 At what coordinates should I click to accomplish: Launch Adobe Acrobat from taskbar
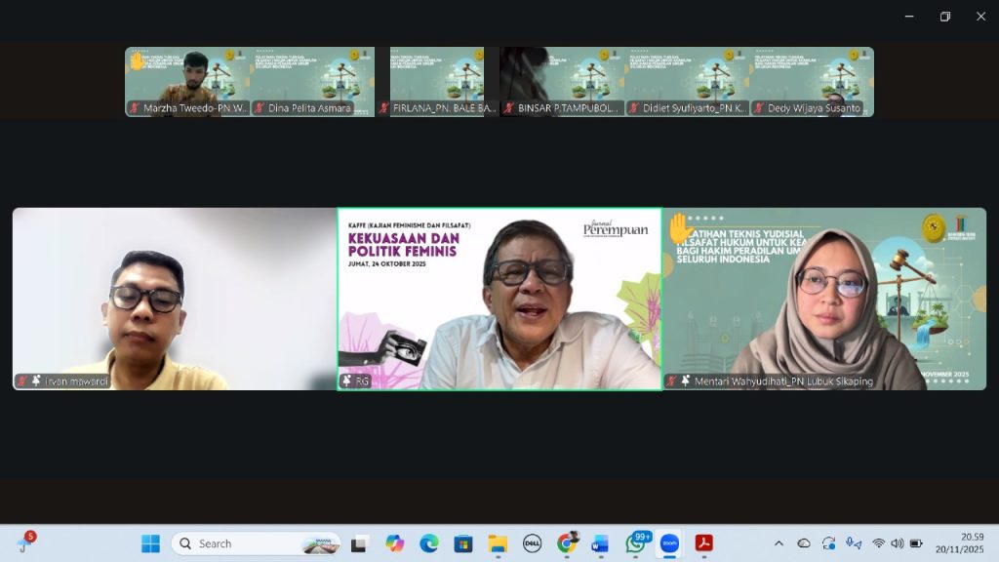point(703,543)
